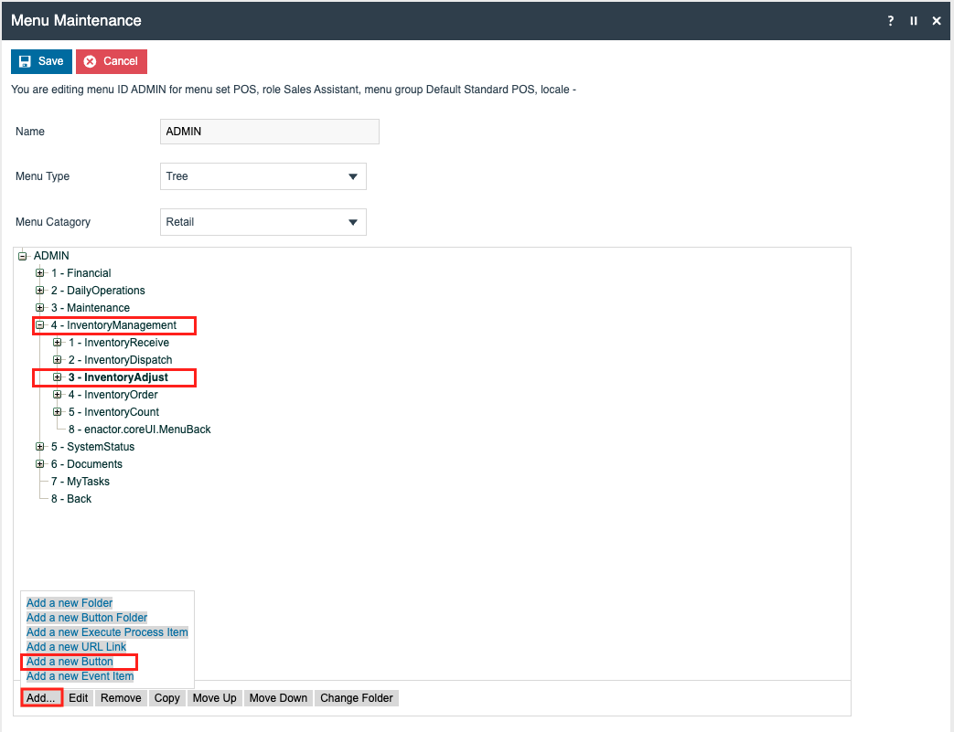The height and width of the screenshot is (732, 954).
Task: Expand the 1 - Financial folder
Action: click(40, 273)
